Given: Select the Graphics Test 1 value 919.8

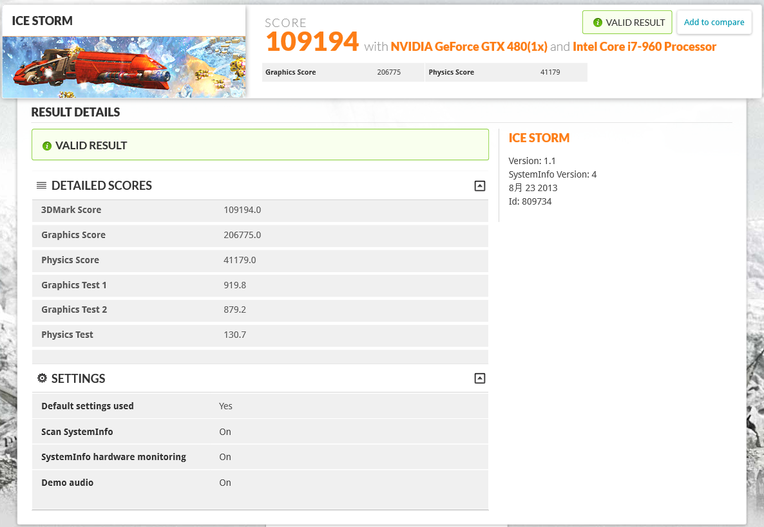Looking at the screenshot, I should point(235,285).
